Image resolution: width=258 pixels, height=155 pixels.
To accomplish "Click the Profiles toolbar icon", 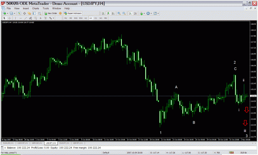I will point(11,13).
